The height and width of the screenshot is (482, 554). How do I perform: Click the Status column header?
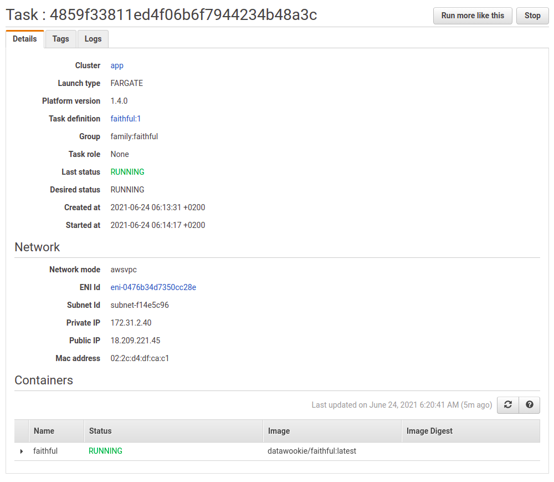100,431
